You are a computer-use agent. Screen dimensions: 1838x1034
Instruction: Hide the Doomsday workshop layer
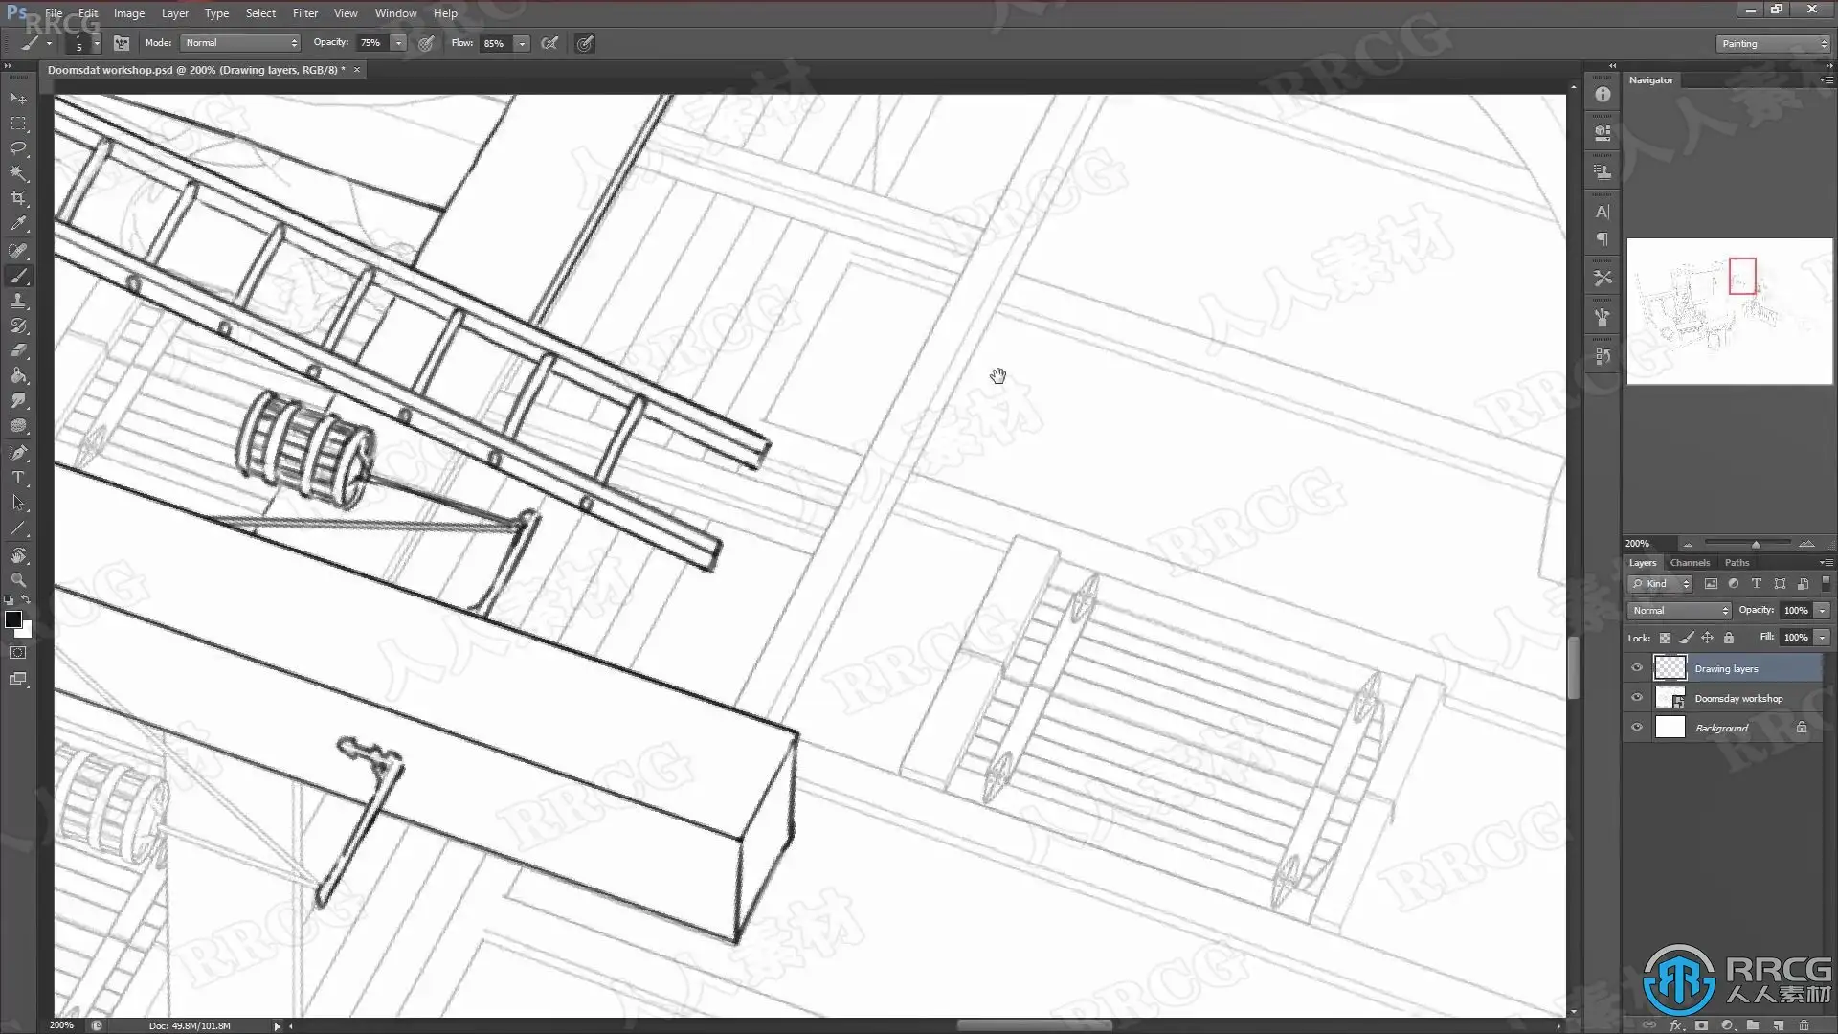pyautogui.click(x=1637, y=698)
